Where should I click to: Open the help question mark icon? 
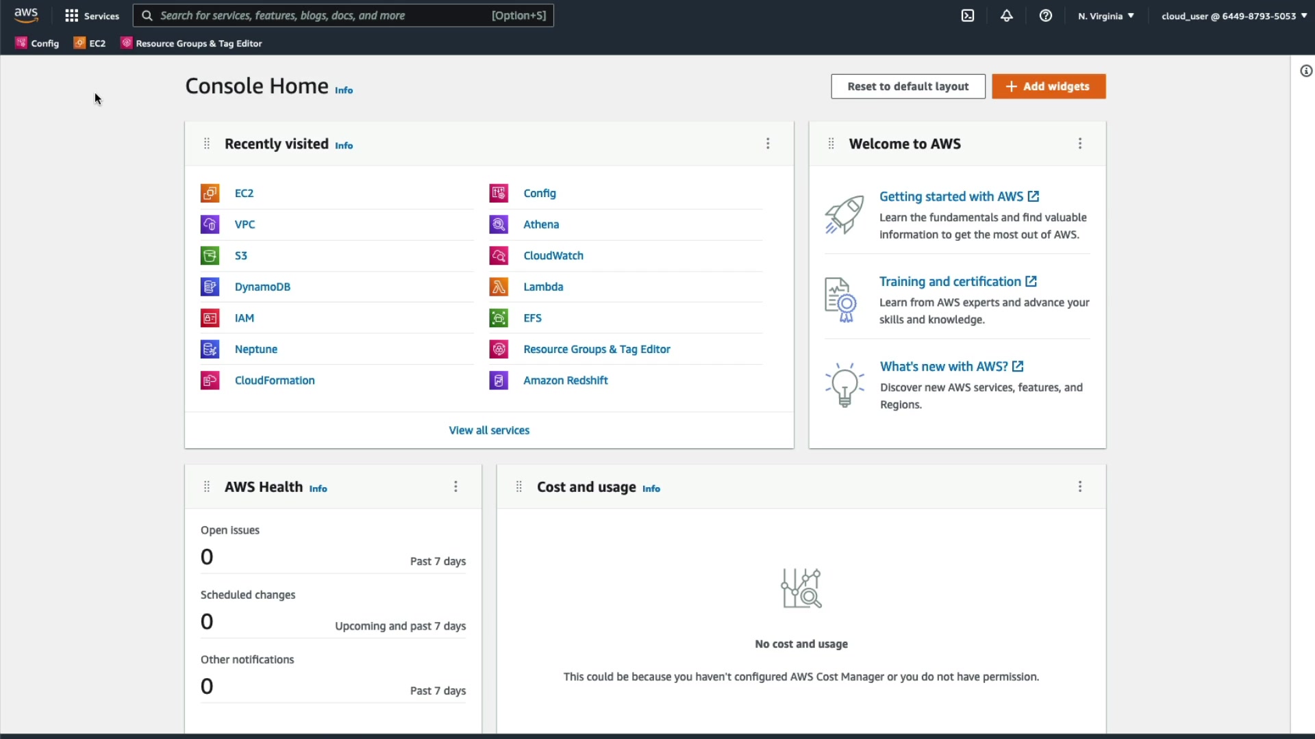[x=1045, y=16]
